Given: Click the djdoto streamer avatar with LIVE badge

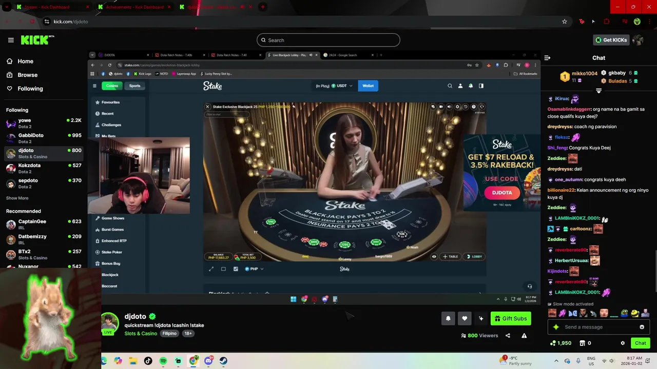Looking at the screenshot, I should (x=109, y=323).
